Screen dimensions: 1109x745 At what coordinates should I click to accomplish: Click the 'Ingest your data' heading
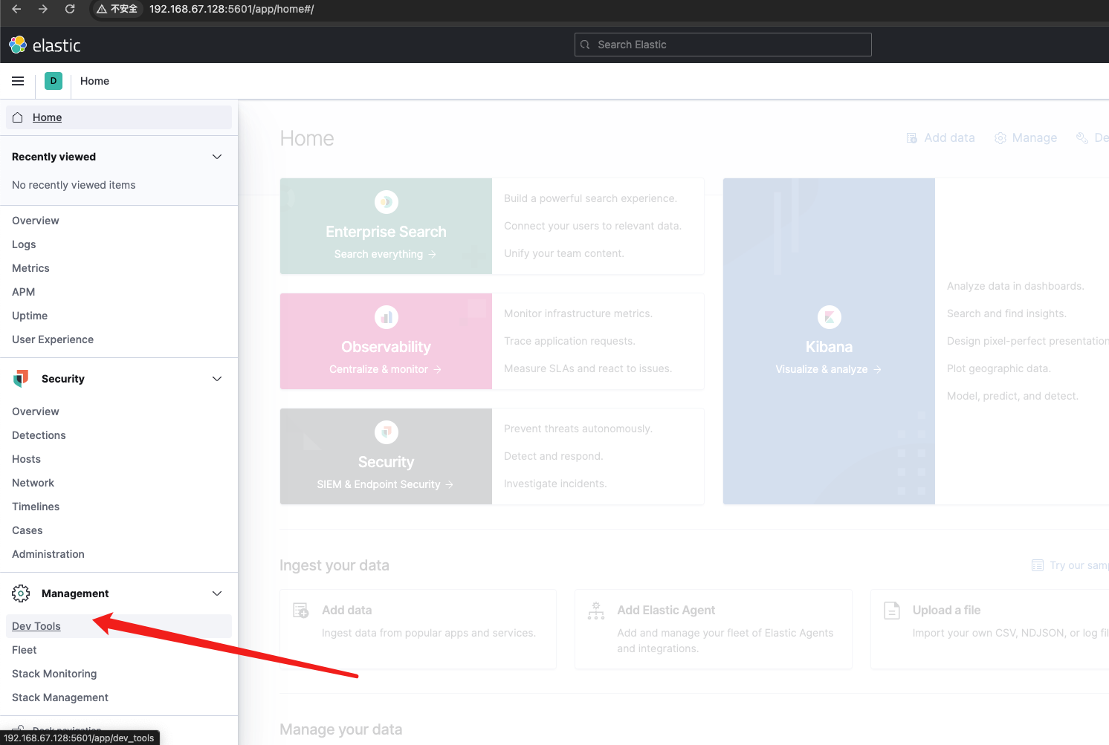click(334, 565)
